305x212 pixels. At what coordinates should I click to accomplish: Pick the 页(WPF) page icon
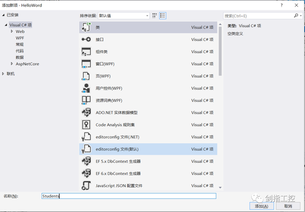[86, 76]
